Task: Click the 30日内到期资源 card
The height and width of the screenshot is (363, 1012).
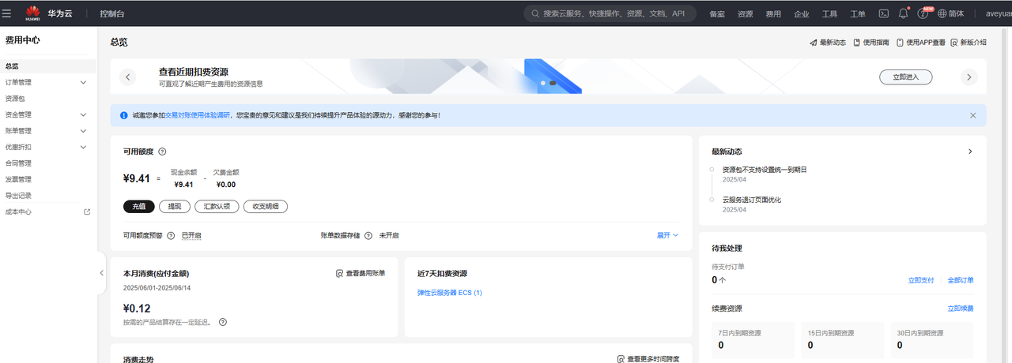Action: [x=932, y=340]
